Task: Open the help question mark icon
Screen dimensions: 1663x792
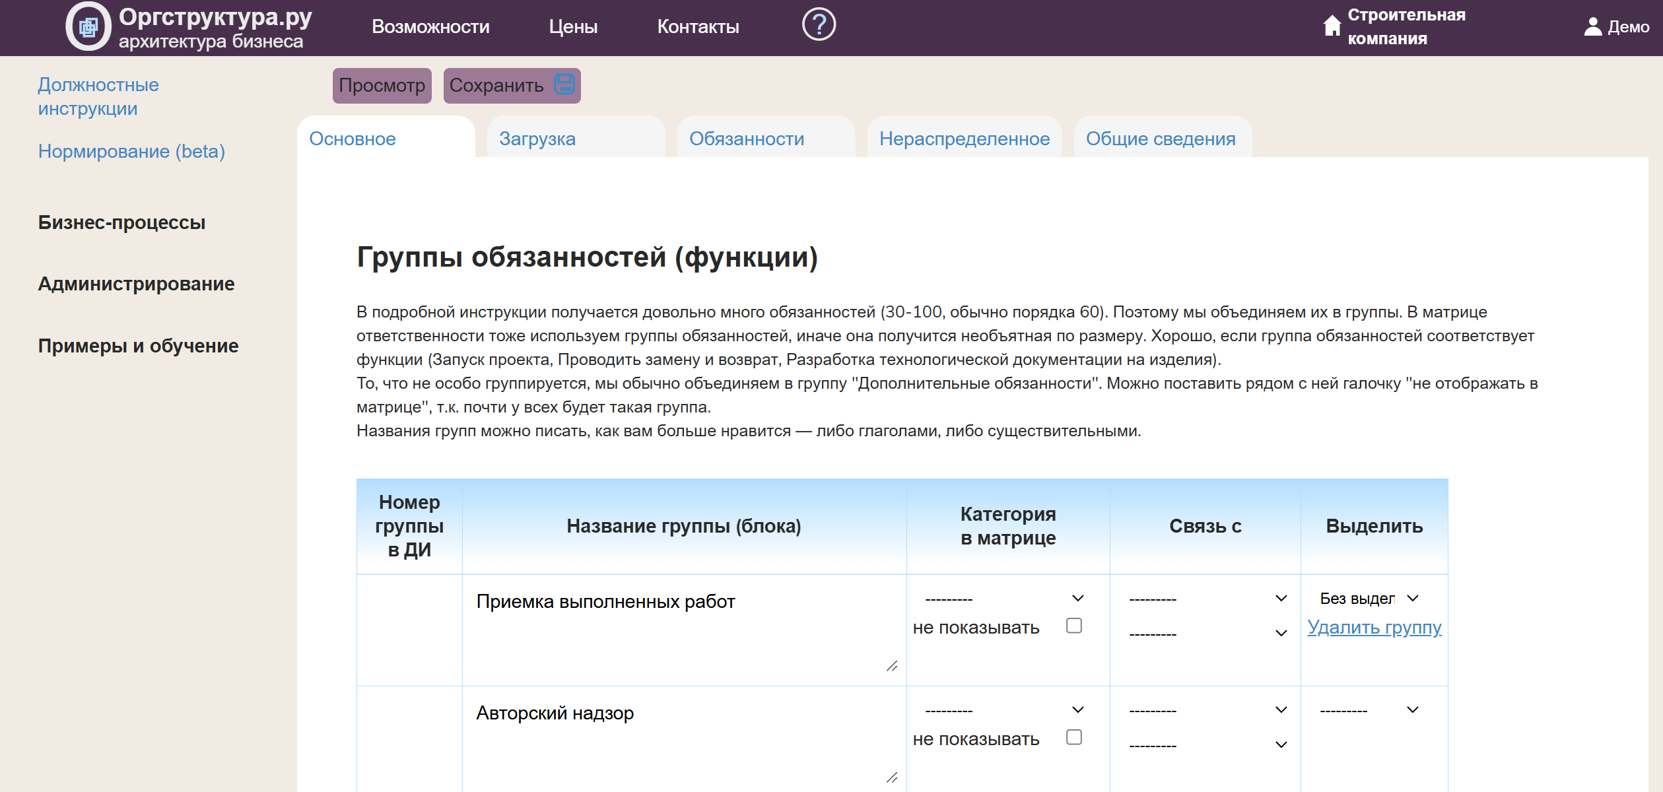Action: pyautogui.click(x=819, y=25)
